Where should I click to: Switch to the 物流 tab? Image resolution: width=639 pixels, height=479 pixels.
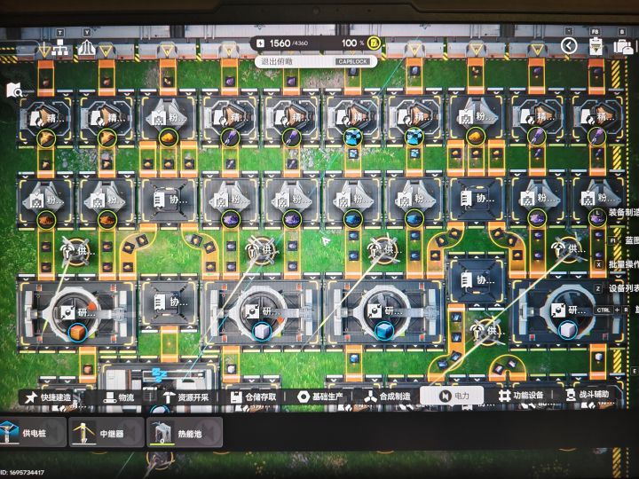click(x=119, y=397)
